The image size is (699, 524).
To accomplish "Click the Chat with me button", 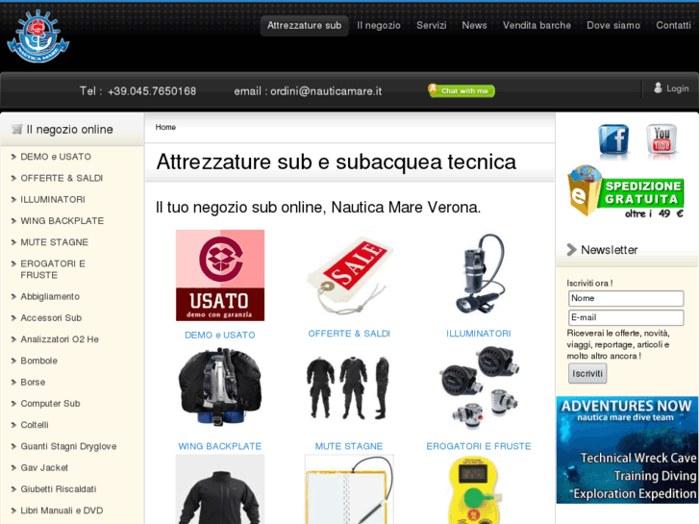I will tap(462, 90).
